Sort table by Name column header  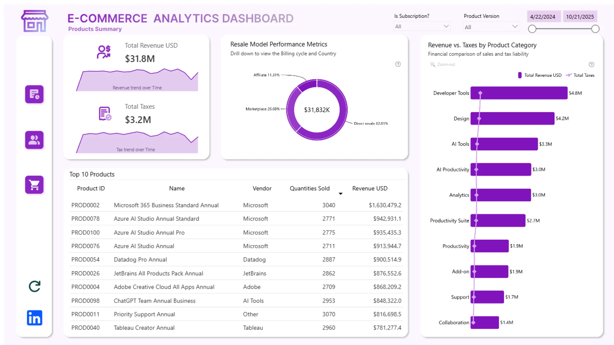point(177,188)
